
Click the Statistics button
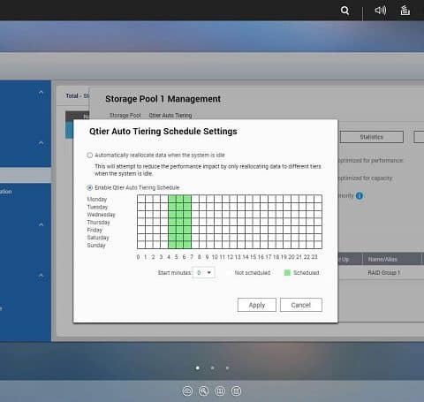(x=372, y=137)
